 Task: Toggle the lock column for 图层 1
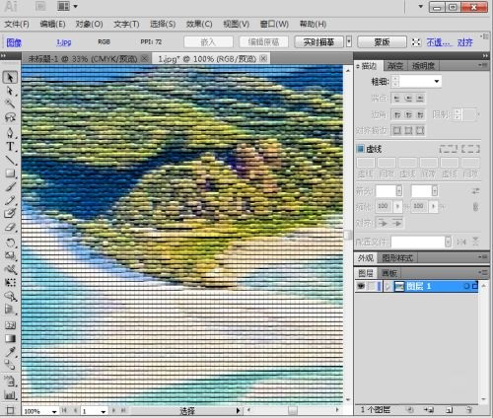[x=372, y=286]
